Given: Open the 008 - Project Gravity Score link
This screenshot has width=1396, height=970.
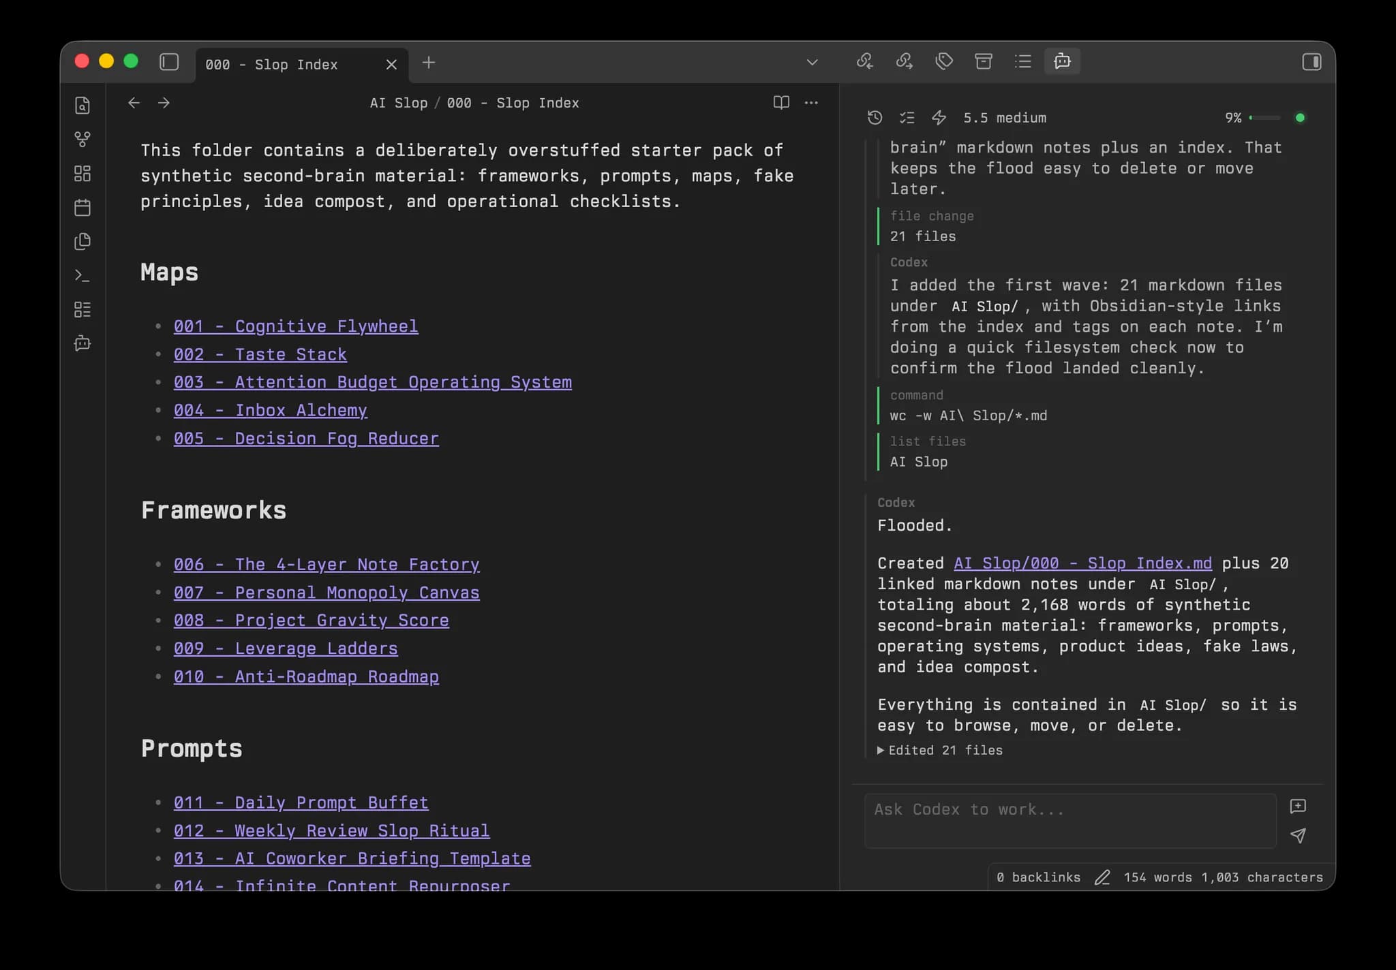Looking at the screenshot, I should pyautogui.click(x=312, y=621).
